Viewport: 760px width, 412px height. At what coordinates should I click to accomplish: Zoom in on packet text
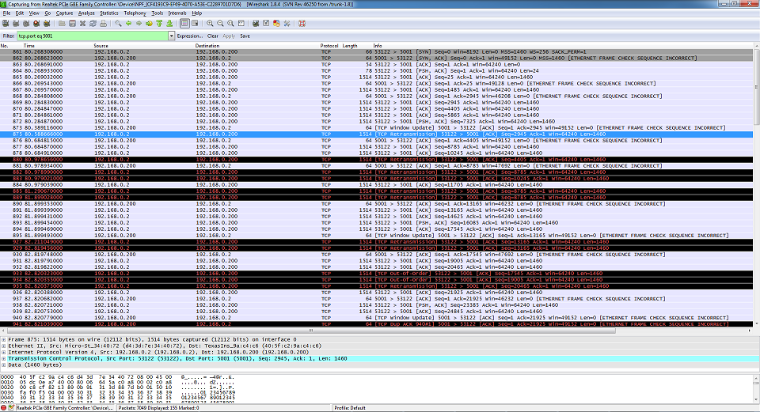210,23
